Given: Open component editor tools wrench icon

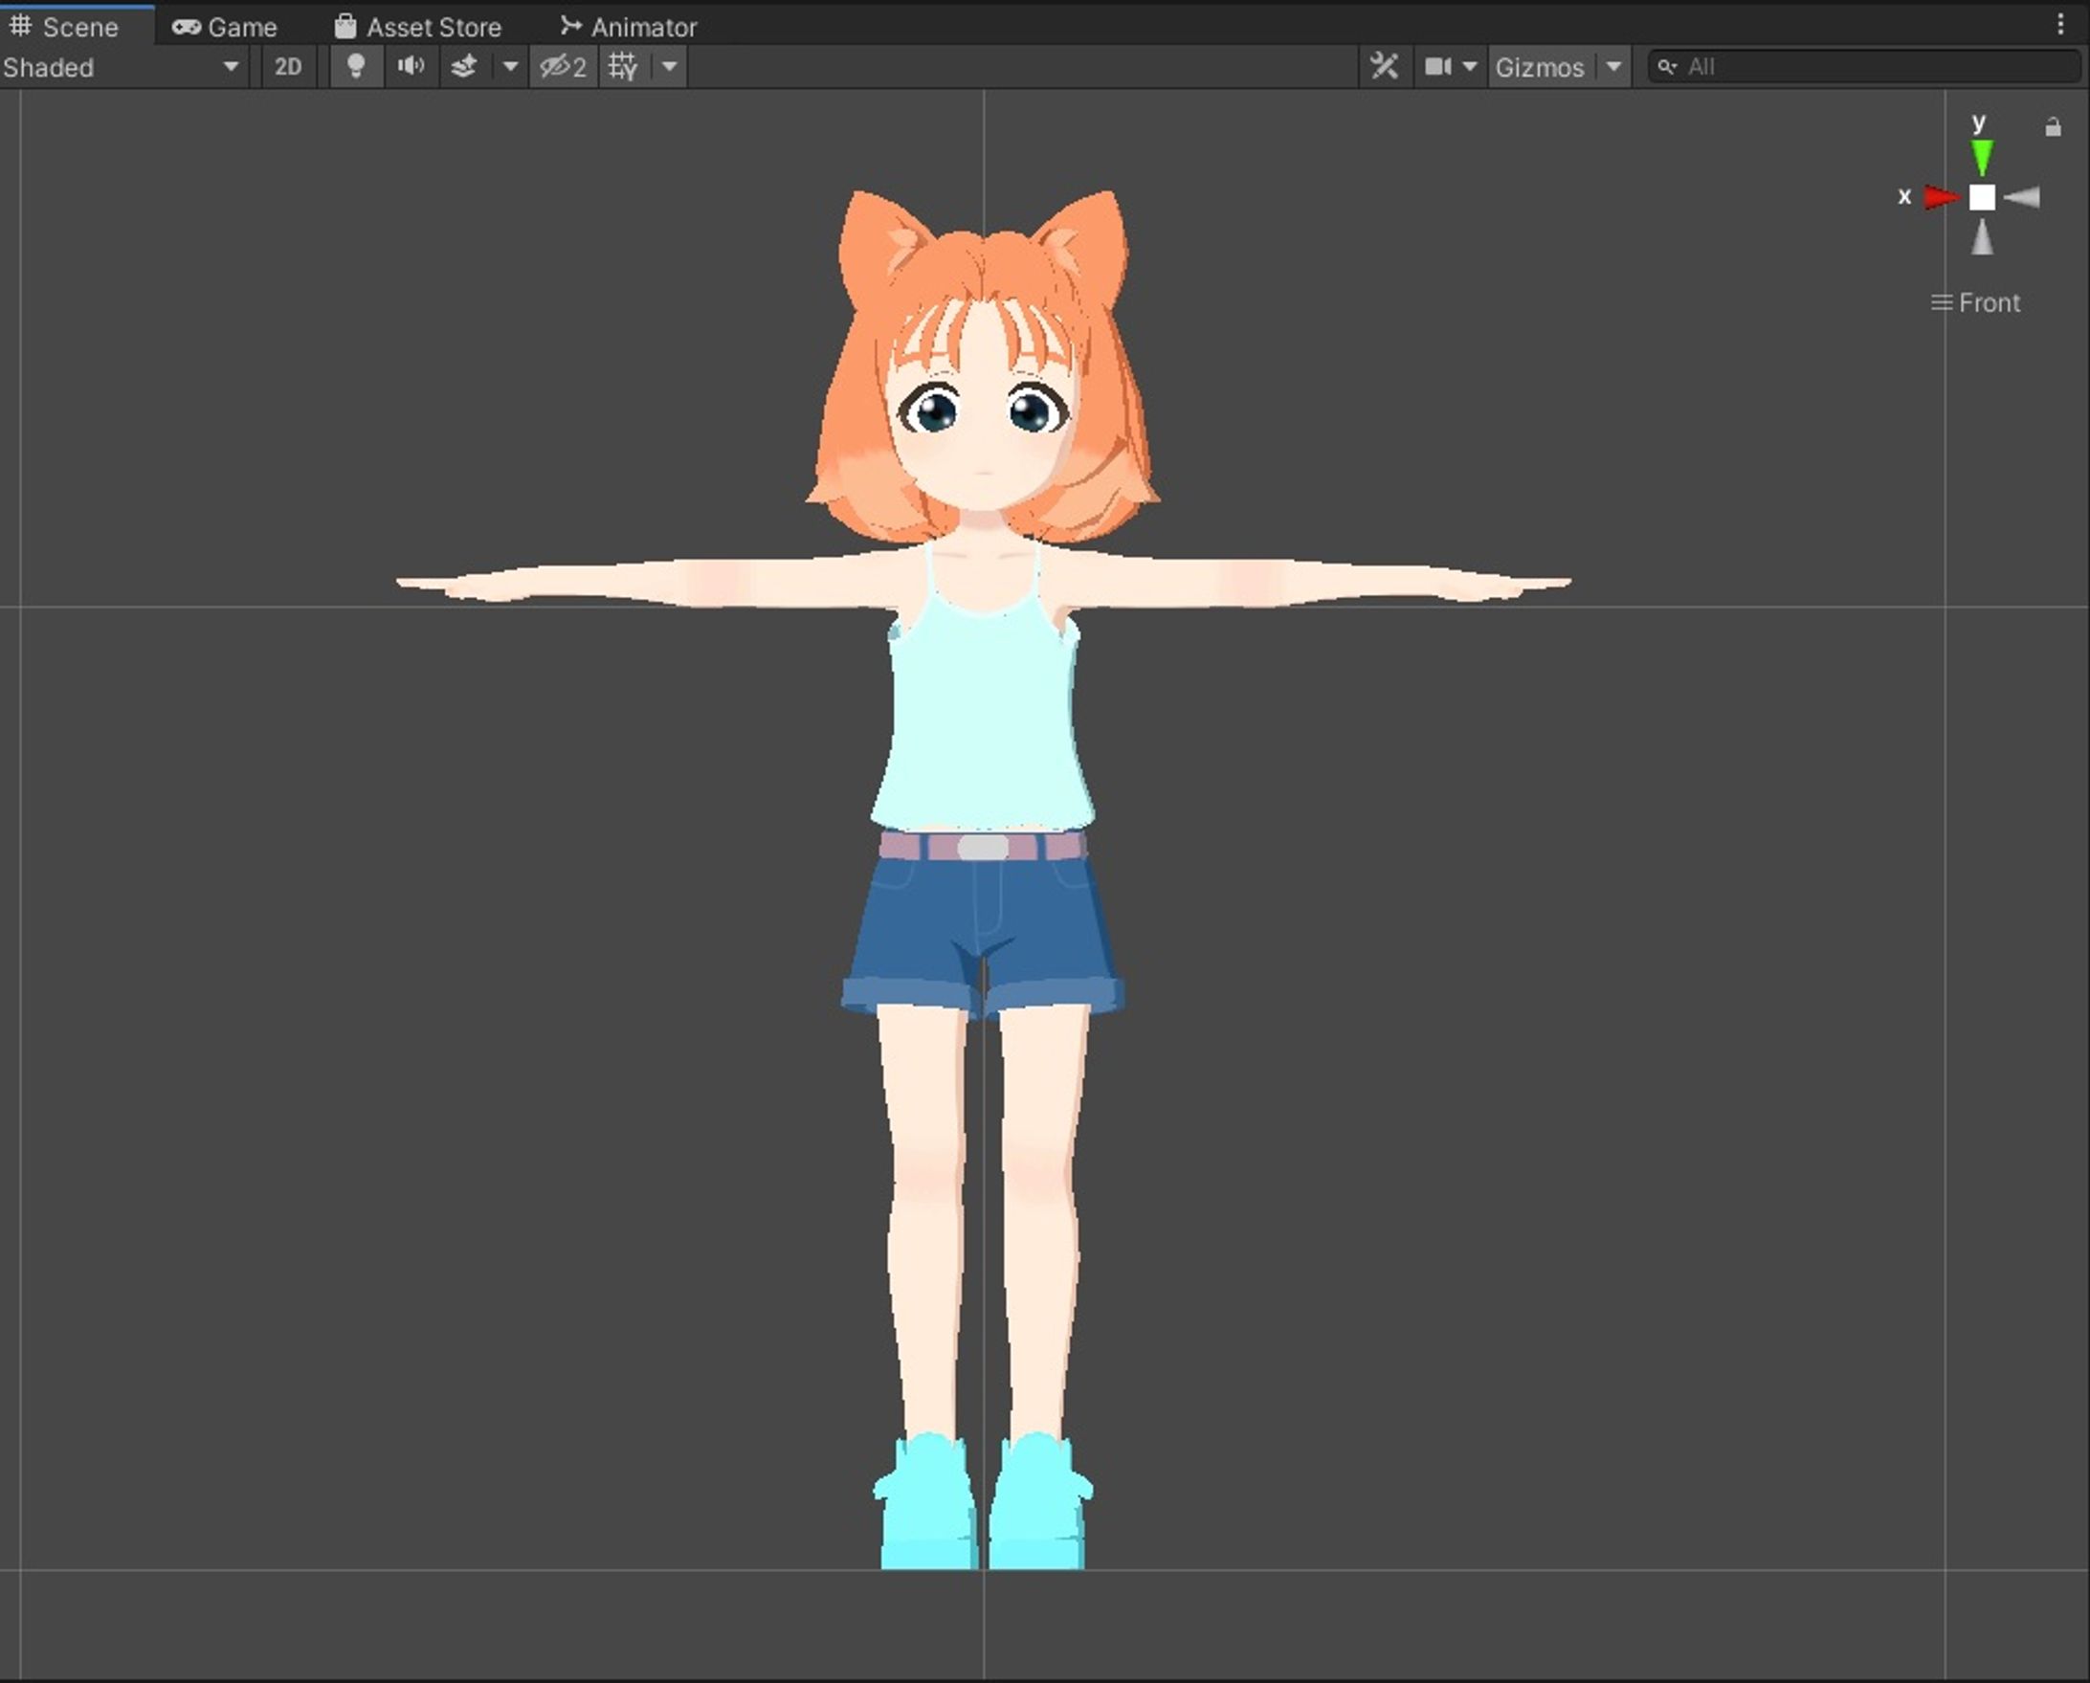Looking at the screenshot, I should click(1385, 67).
